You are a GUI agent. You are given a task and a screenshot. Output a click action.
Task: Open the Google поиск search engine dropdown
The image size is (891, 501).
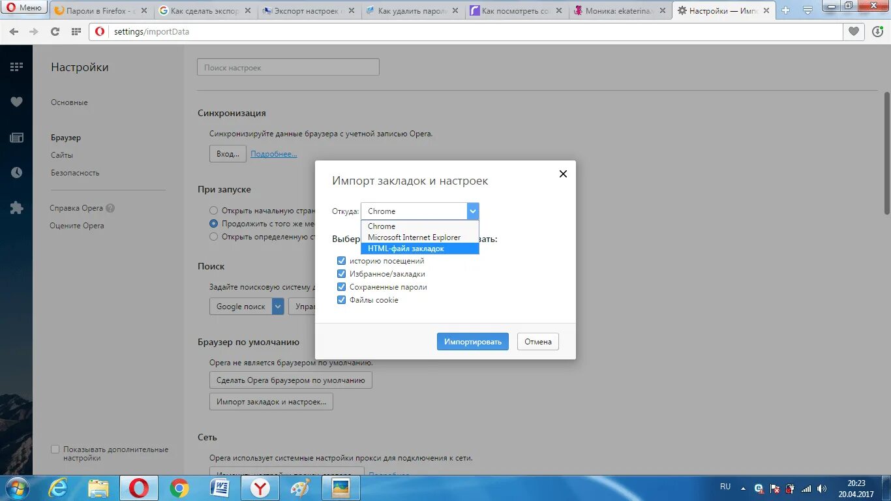[247, 306]
